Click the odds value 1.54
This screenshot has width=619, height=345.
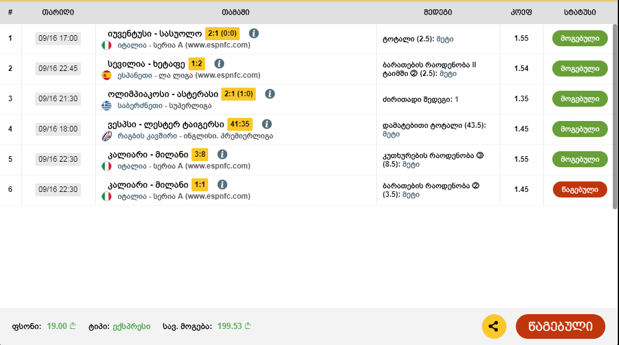521,69
